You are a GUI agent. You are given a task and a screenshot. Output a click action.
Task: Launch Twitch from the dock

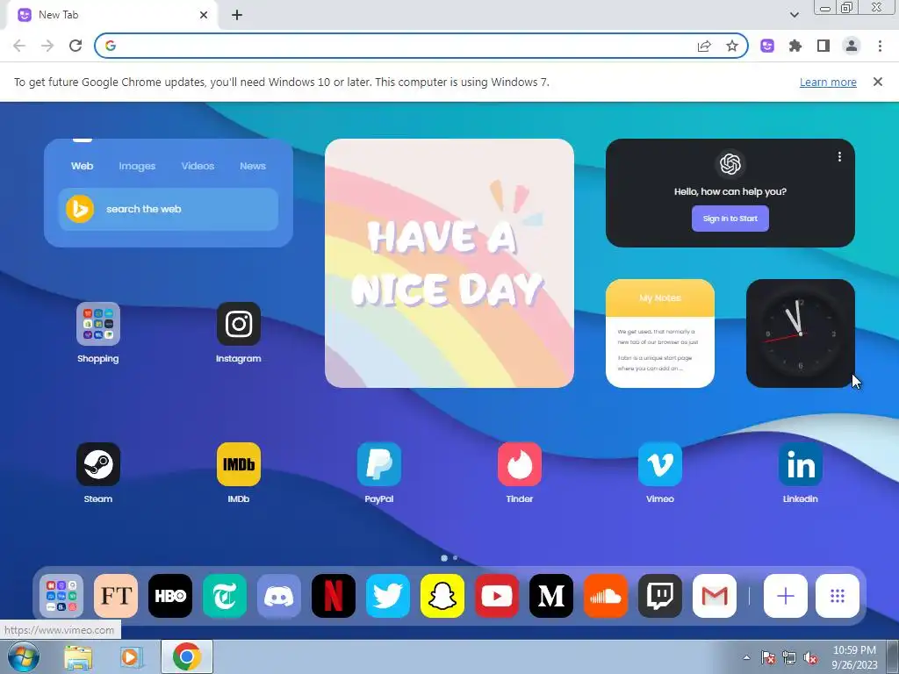660,596
